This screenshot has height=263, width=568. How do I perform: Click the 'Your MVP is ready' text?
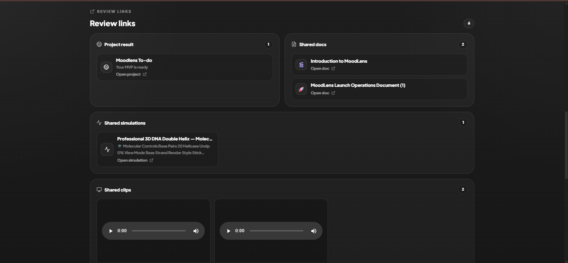click(x=132, y=67)
